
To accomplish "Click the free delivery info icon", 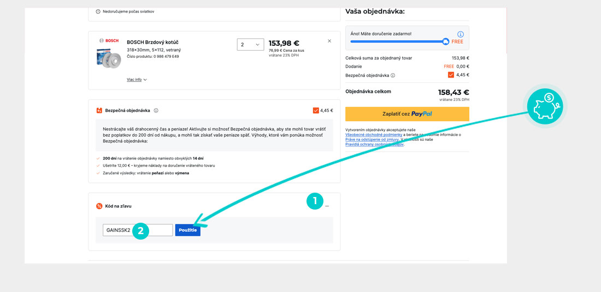I will 461,34.
